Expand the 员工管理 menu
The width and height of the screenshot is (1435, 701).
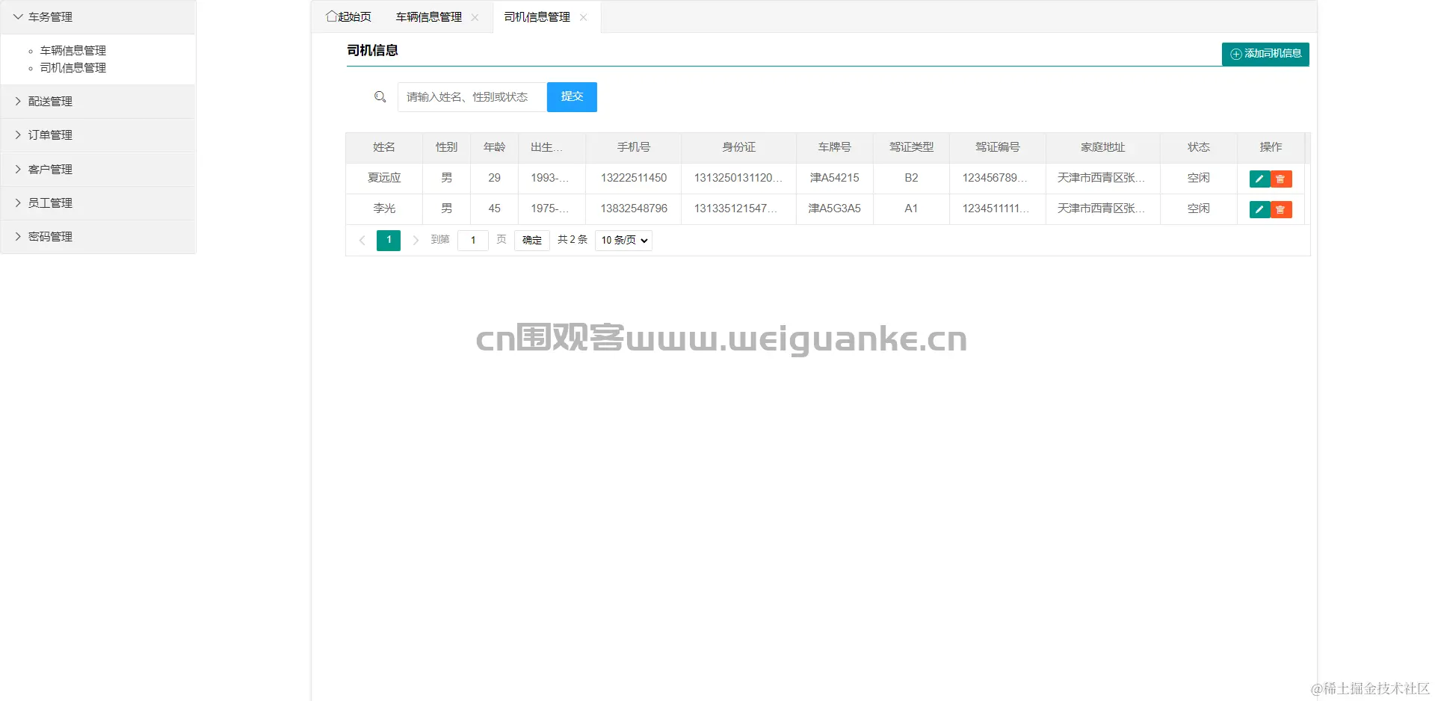tap(98, 203)
